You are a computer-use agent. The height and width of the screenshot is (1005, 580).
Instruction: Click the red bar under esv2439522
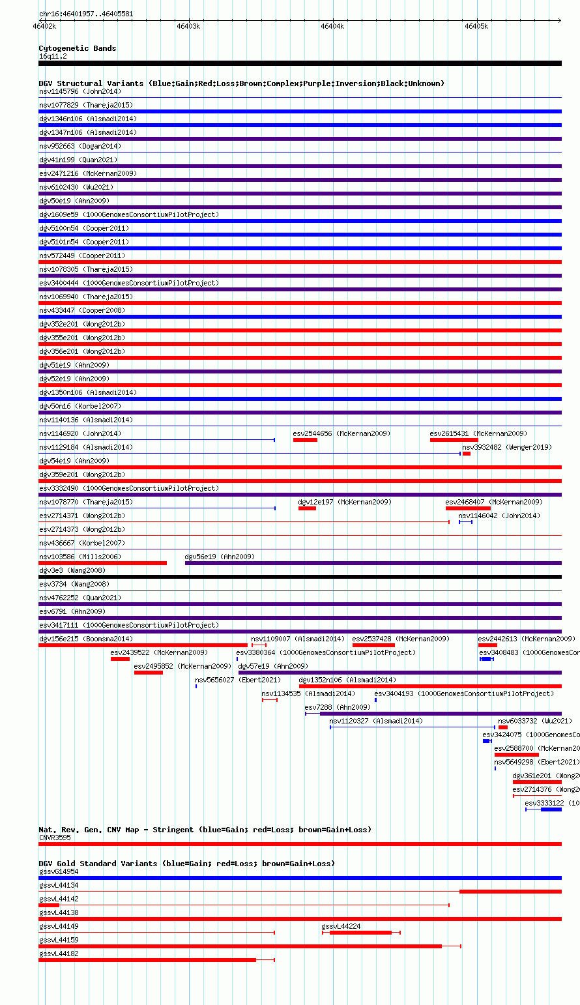pyautogui.click(x=120, y=659)
